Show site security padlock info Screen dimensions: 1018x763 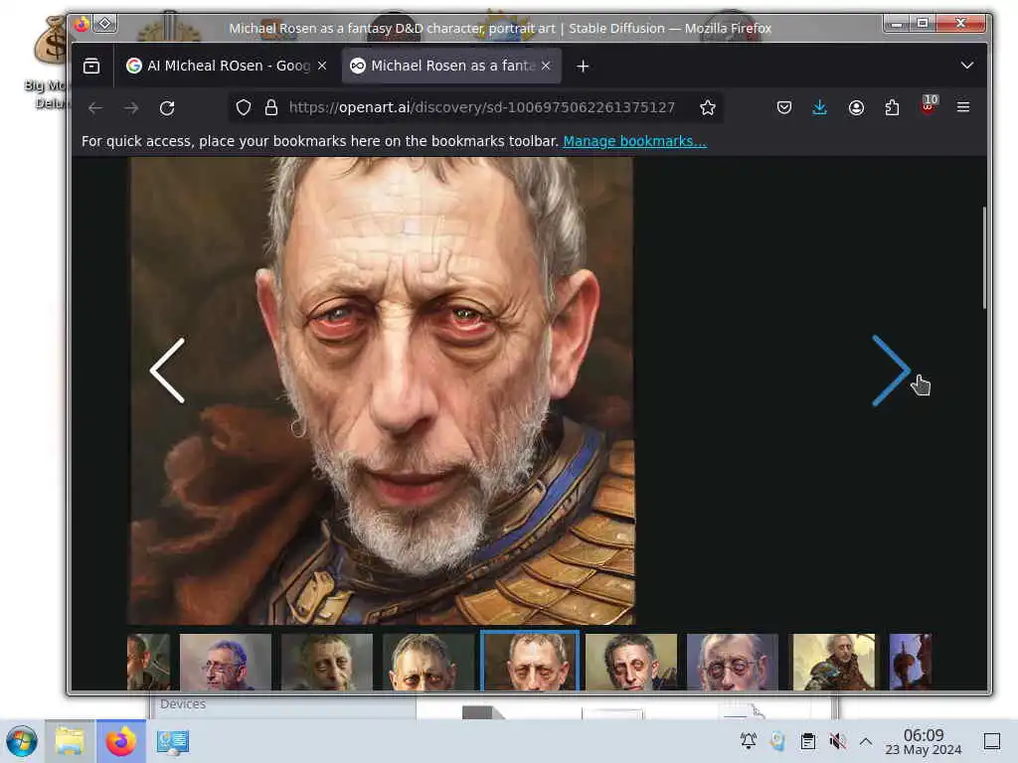(x=271, y=107)
